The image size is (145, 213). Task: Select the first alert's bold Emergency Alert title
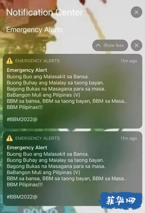[x=27, y=70]
